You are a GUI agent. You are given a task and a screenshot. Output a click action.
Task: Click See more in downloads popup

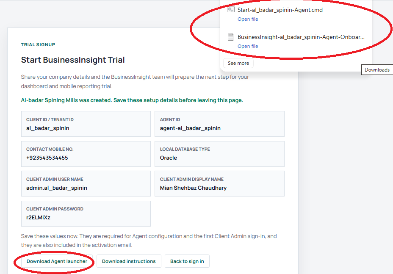pyautogui.click(x=238, y=63)
